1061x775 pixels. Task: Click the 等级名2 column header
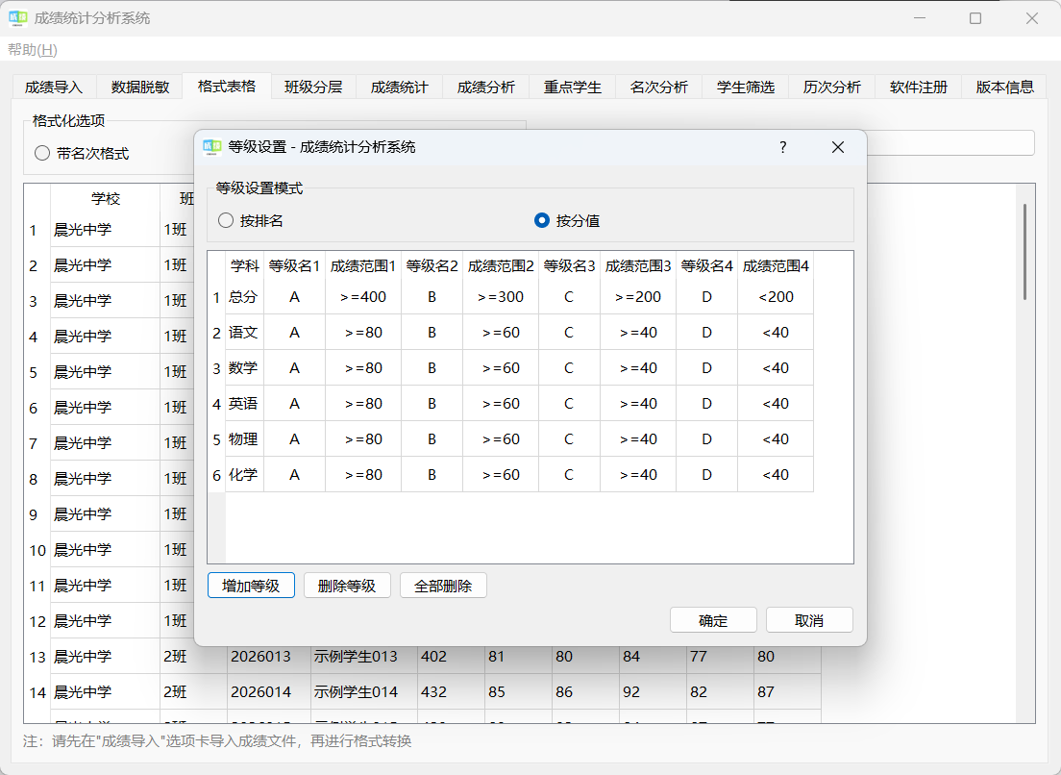point(432,265)
